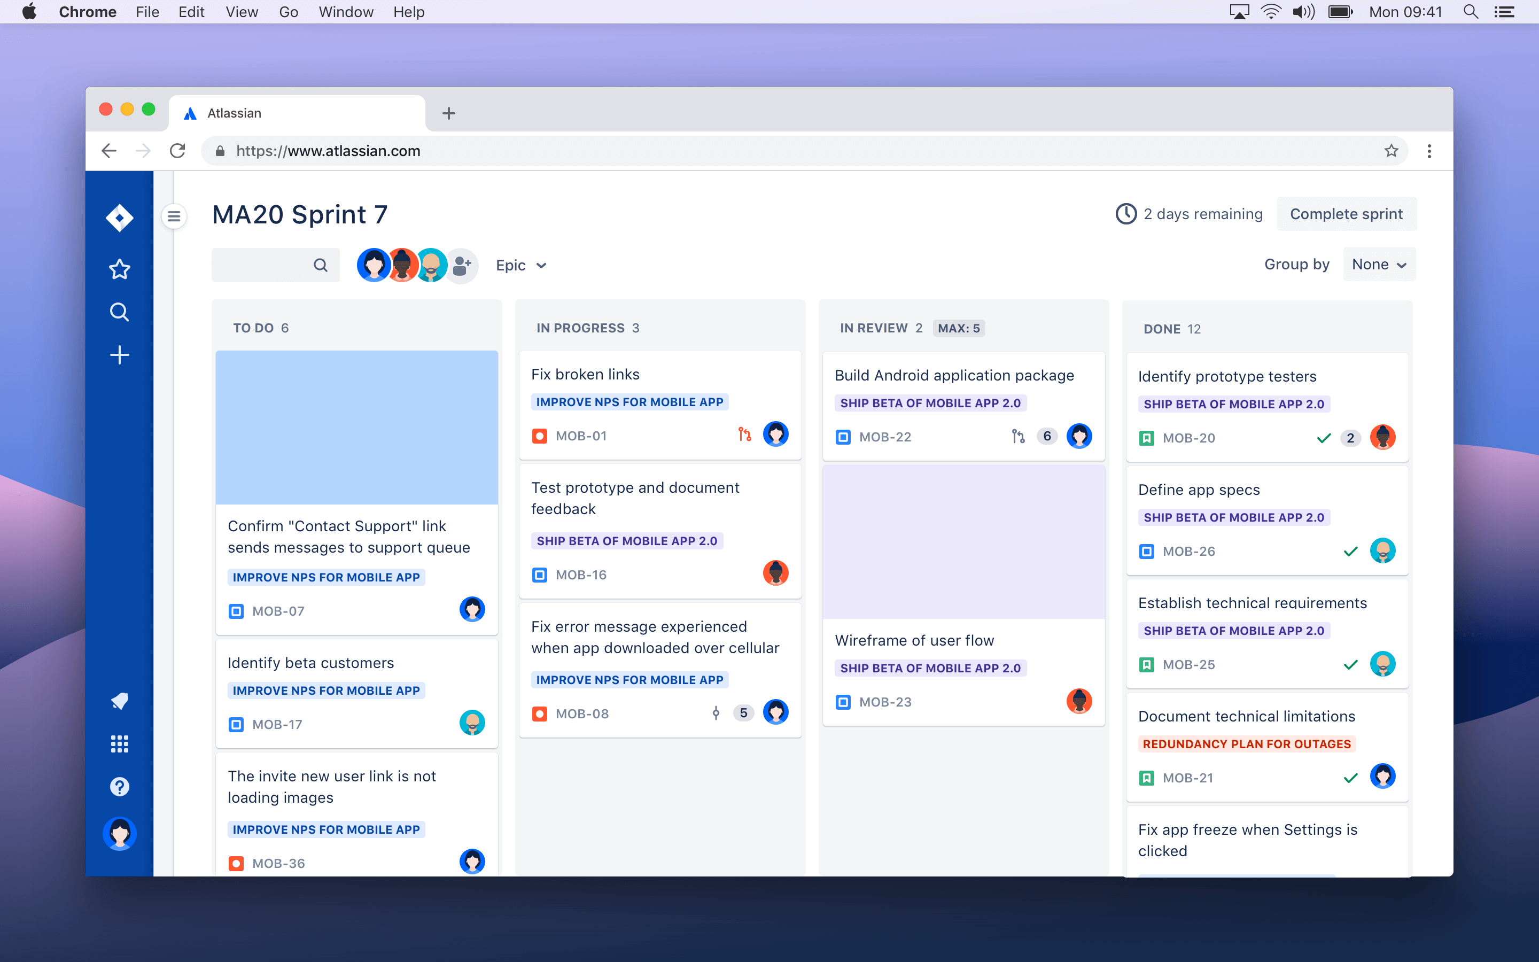Image resolution: width=1539 pixels, height=962 pixels.
Task: Click the Window menu in macOS menu bar
Action: pos(346,12)
